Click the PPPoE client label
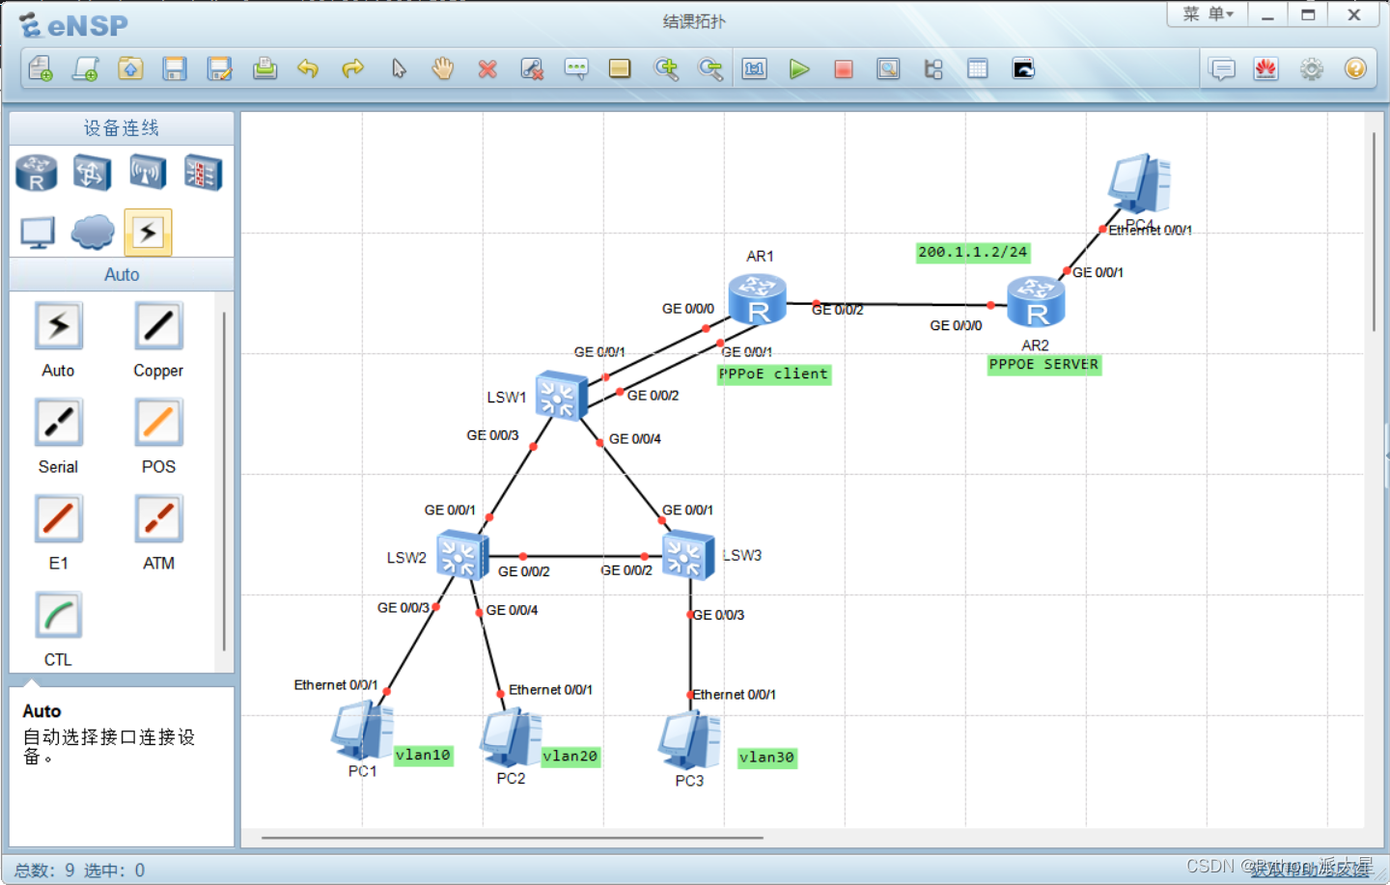This screenshot has width=1390, height=885. pos(774,374)
